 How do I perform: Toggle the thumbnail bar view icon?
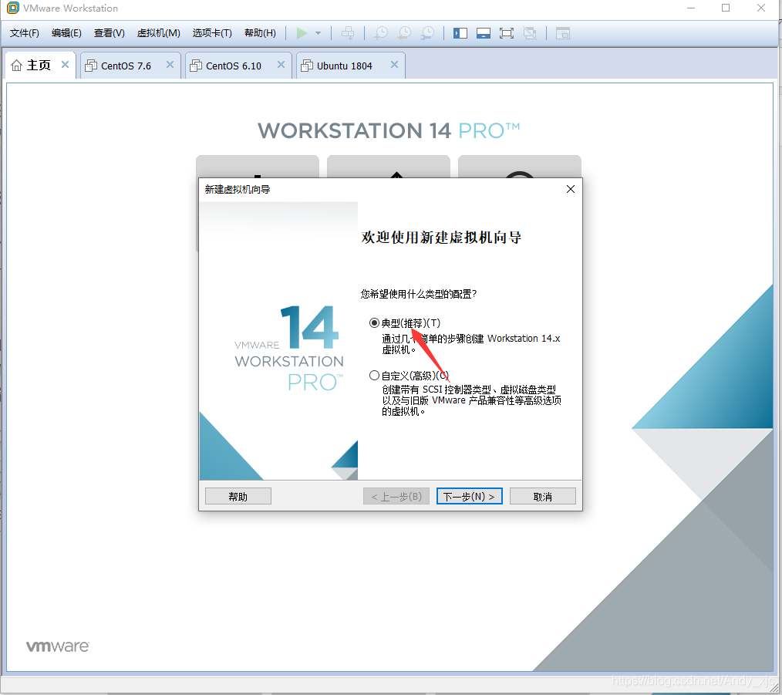[484, 33]
